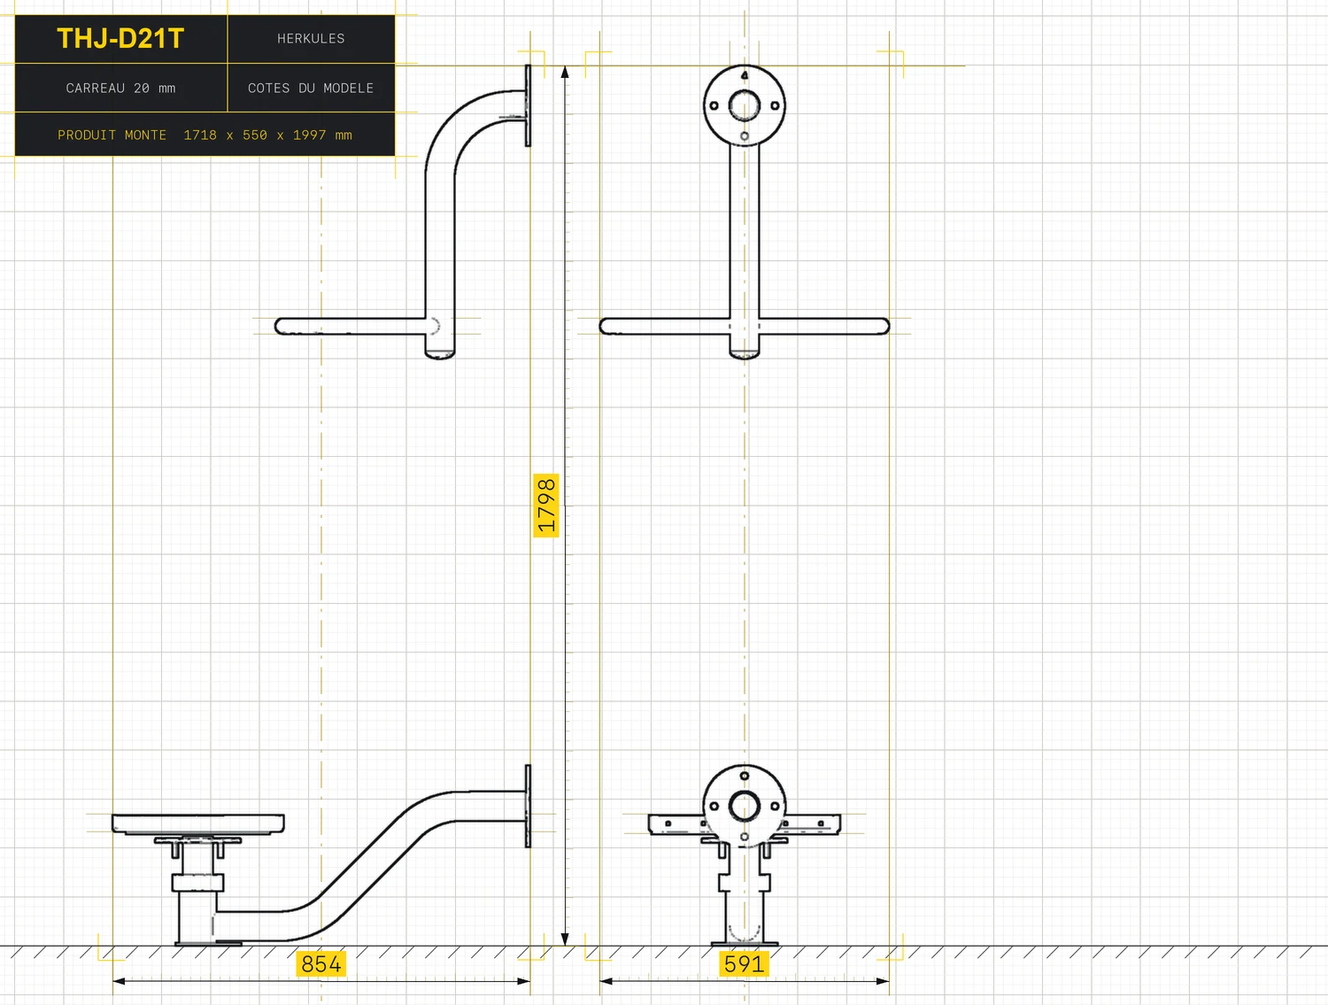1328x1005 pixels.
Task: Select the PRODUIT MONTE dimensions line
Action: 205,135
